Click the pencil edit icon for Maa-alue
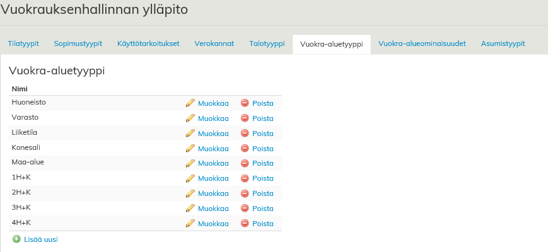 [x=190, y=163]
